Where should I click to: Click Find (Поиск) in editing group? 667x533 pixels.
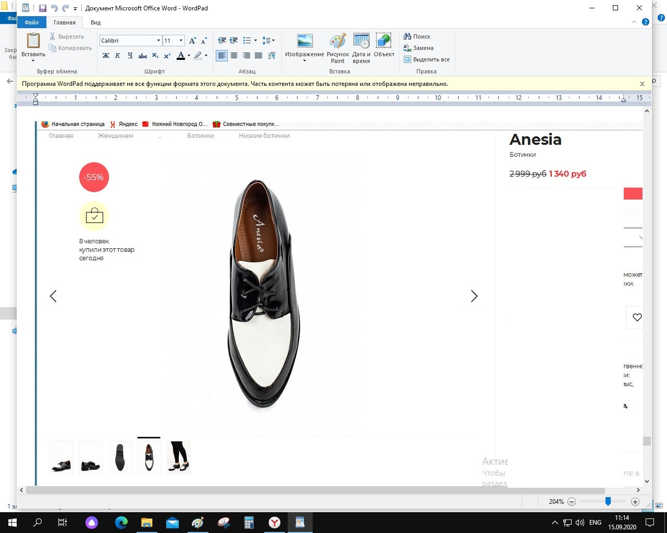point(417,36)
